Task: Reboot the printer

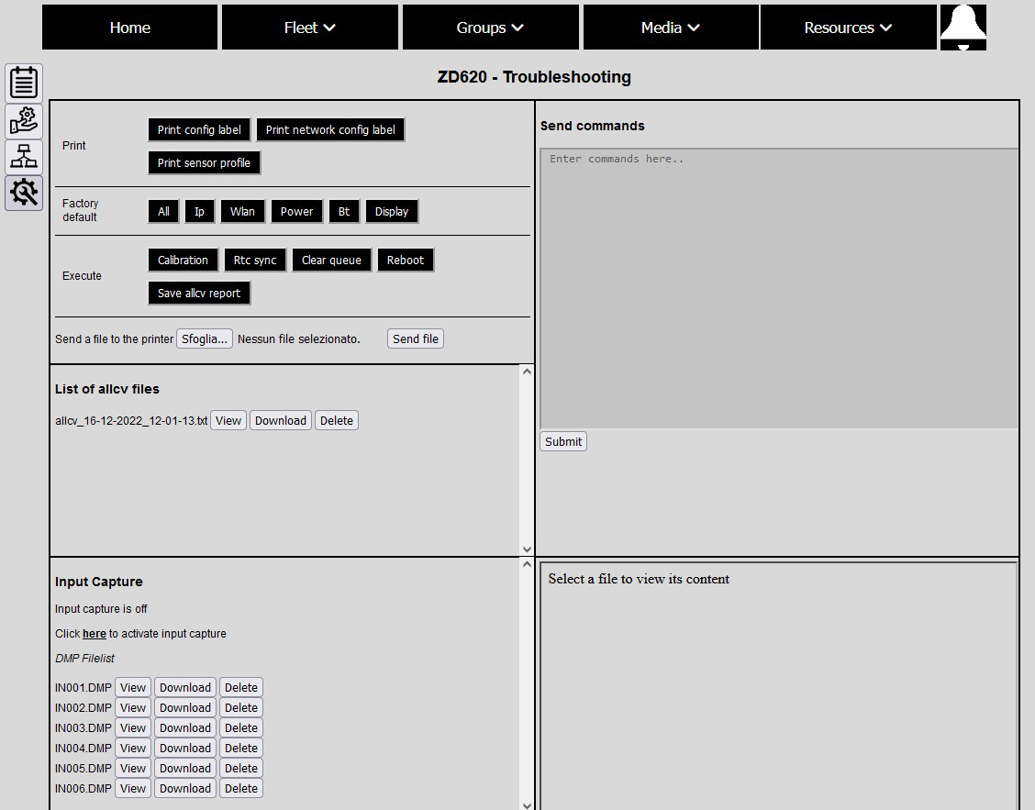Action: point(406,261)
